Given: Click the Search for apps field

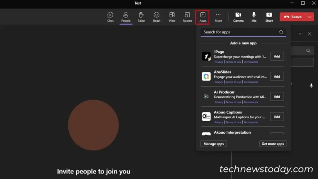Looking at the screenshot, I should 242,32.
